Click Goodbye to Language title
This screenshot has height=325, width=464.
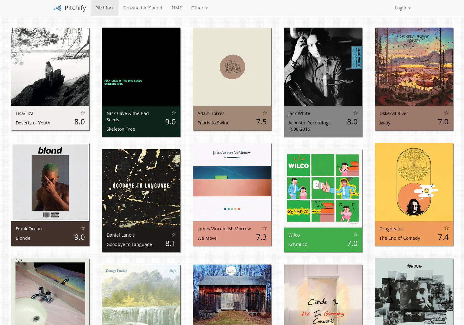(x=129, y=244)
